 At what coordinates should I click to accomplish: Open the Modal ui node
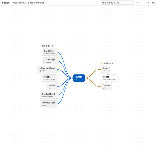(x=52, y=87)
